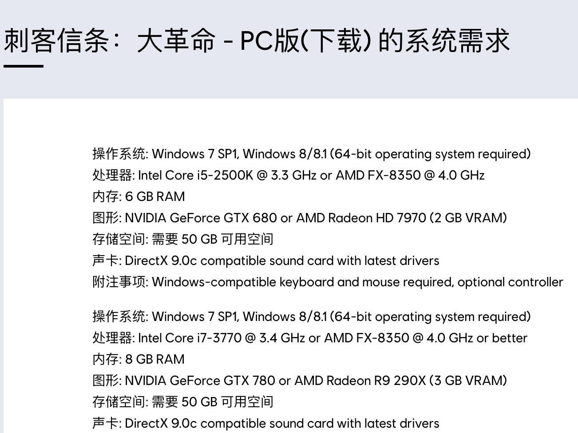Click the NVIDIA GeForce GTX 680 graphics line
Screen dimensions: 578x433
(300, 218)
